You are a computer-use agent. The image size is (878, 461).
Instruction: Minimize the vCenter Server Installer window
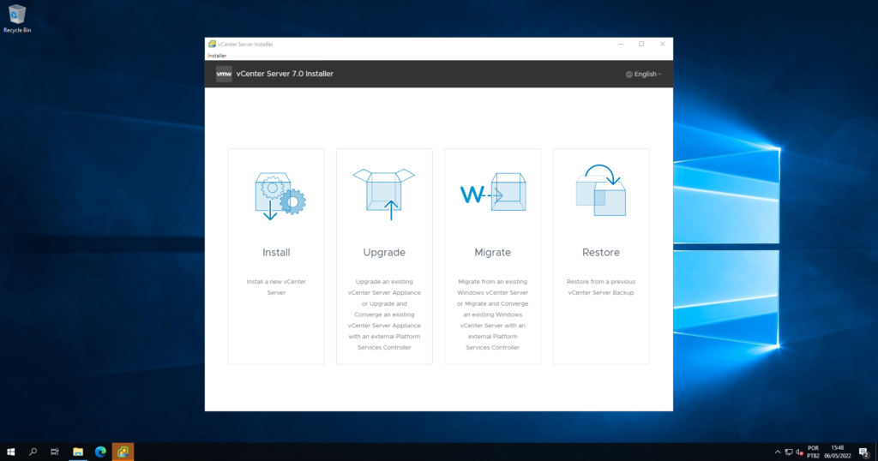pyautogui.click(x=621, y=45)
